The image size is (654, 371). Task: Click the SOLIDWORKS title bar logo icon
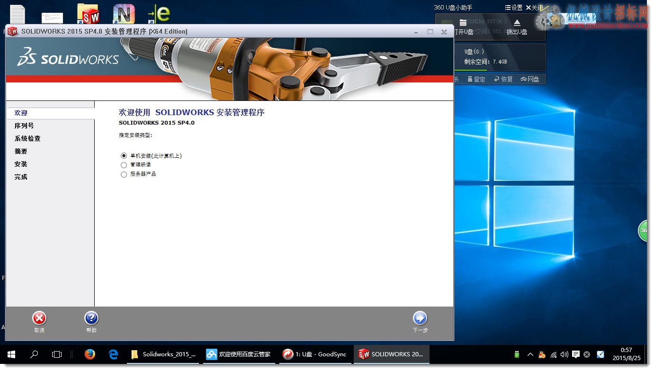tap(13, 32)
